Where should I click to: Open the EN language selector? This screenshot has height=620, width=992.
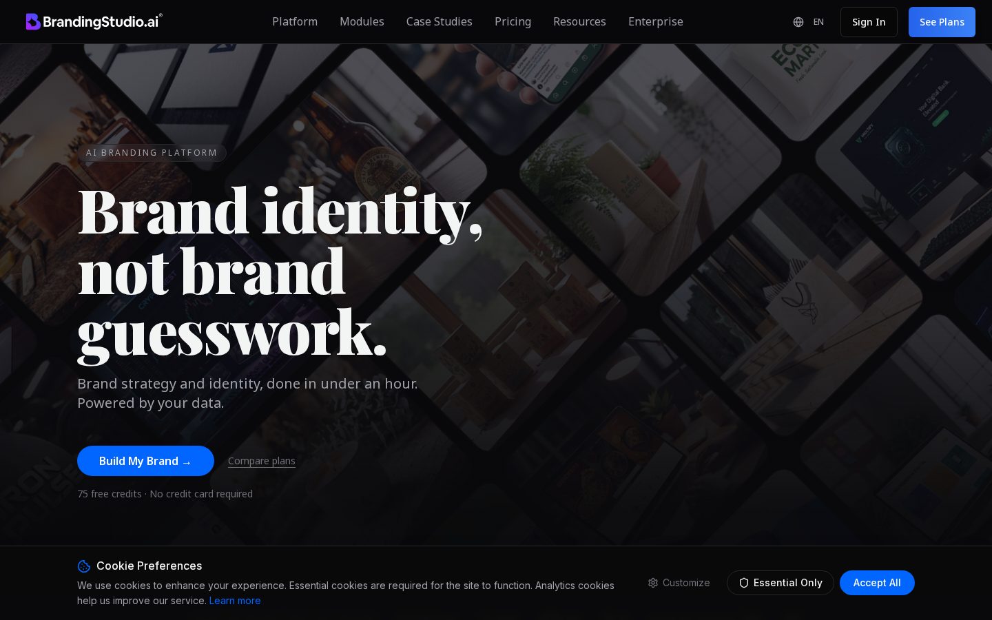[x=818, y=22]
